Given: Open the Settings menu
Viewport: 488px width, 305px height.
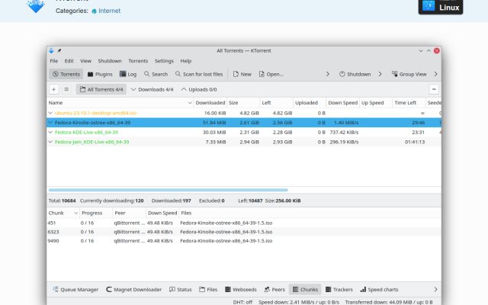Looking at the screenshot, I should point(164,61).
